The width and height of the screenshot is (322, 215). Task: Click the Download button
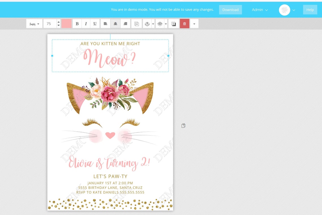pyautogui.click(x=230, y=9)
